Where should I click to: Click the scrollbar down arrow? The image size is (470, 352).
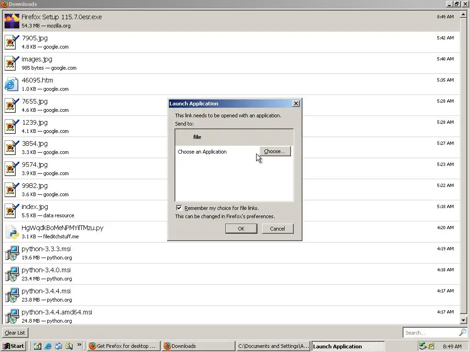[x=464, y=320]
